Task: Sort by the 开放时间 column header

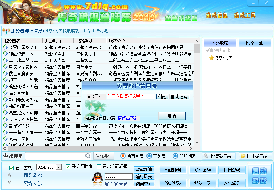Action: 58,41
